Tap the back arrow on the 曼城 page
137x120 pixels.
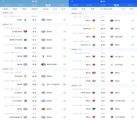(x=3, y=1)
